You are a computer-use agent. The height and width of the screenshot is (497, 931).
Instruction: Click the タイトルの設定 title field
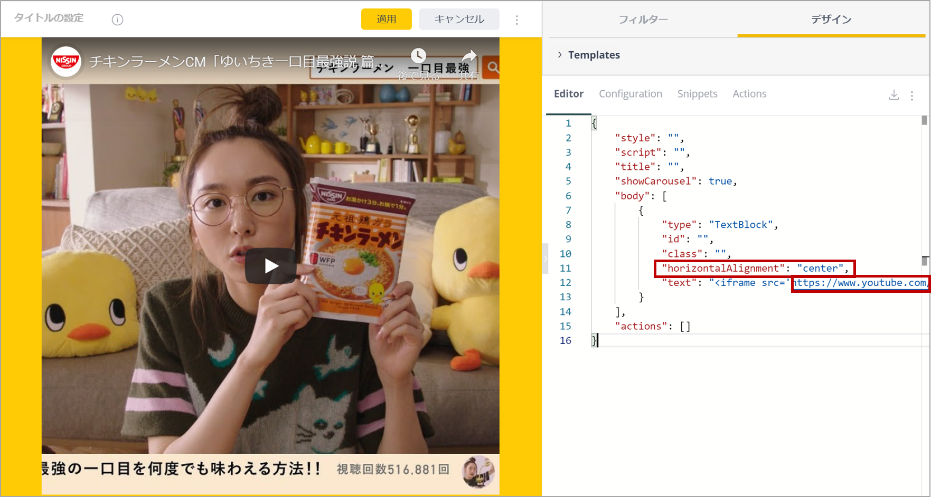(x=49, y=18)
